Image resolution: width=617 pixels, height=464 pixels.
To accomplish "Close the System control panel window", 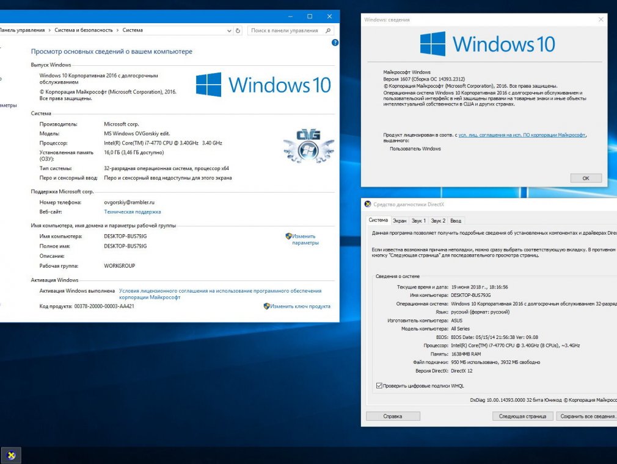I will (x=329, y=16).
